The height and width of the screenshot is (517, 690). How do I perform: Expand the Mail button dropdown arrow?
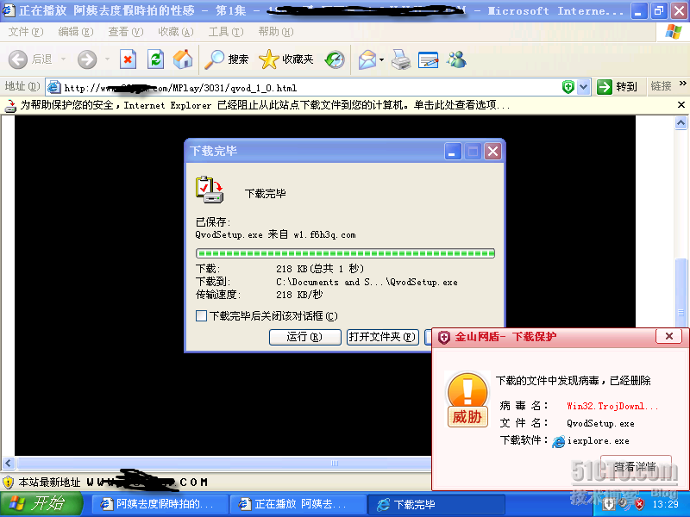pos(381,59)
